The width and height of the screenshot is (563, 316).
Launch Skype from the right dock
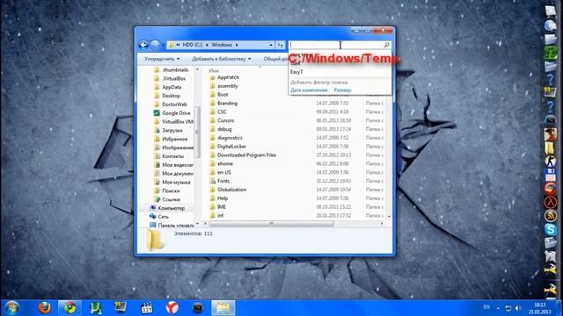coord(551,229)
